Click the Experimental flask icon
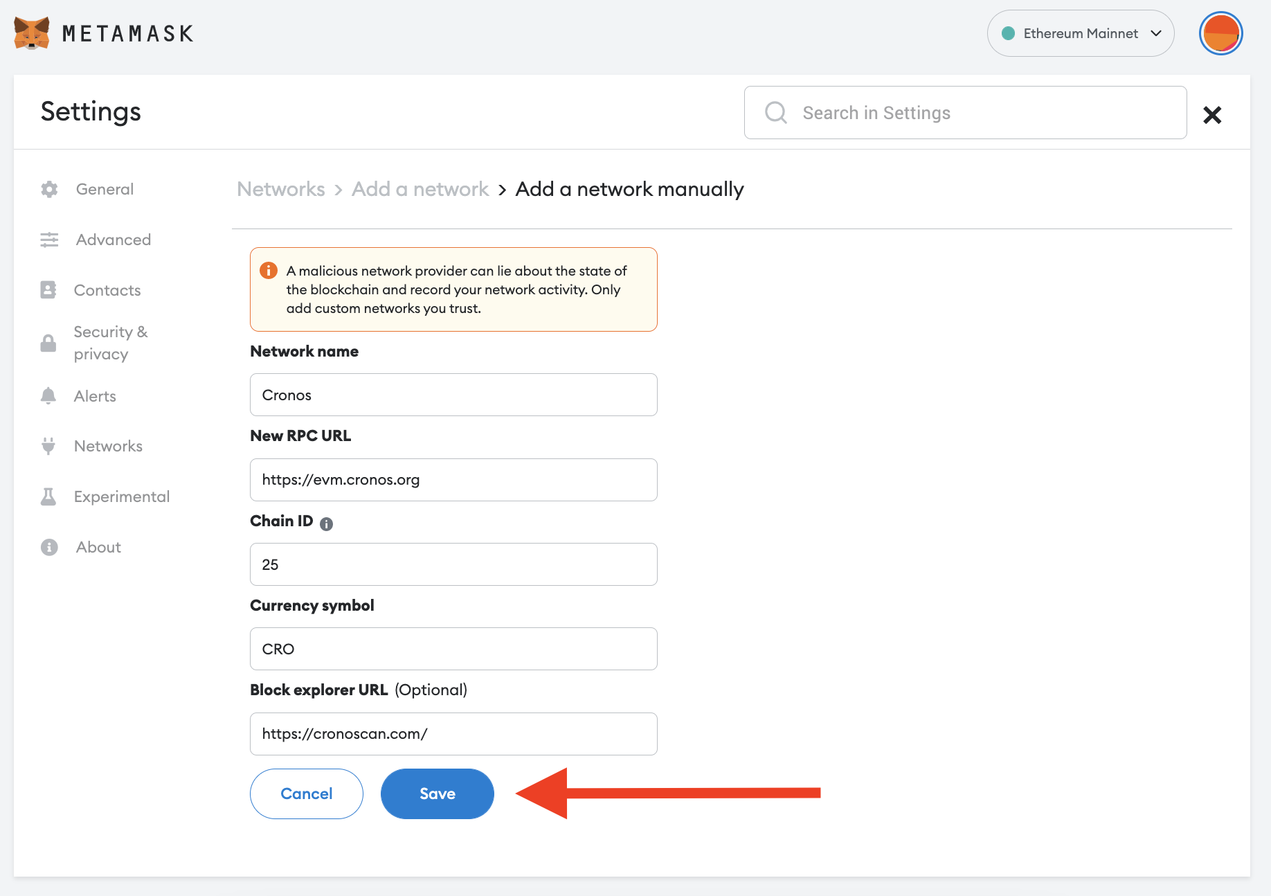 tap(48, 496)
